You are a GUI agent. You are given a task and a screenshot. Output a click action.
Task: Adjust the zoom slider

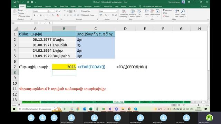click(198, 105)
